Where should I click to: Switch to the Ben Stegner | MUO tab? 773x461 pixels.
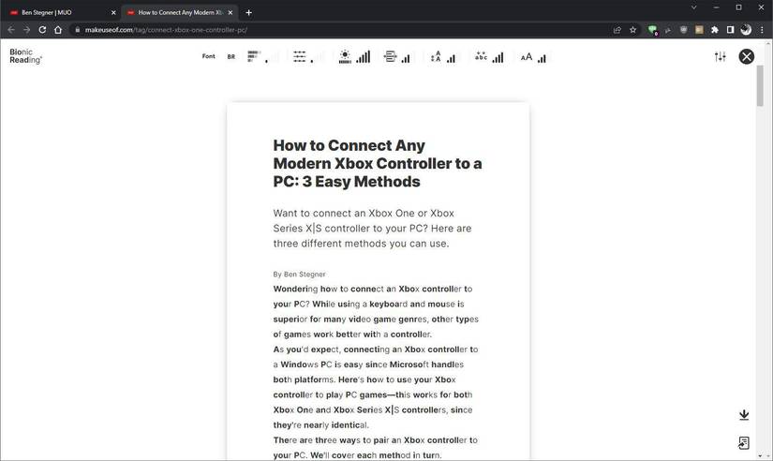pyautogui.click(x=59, y=12)
